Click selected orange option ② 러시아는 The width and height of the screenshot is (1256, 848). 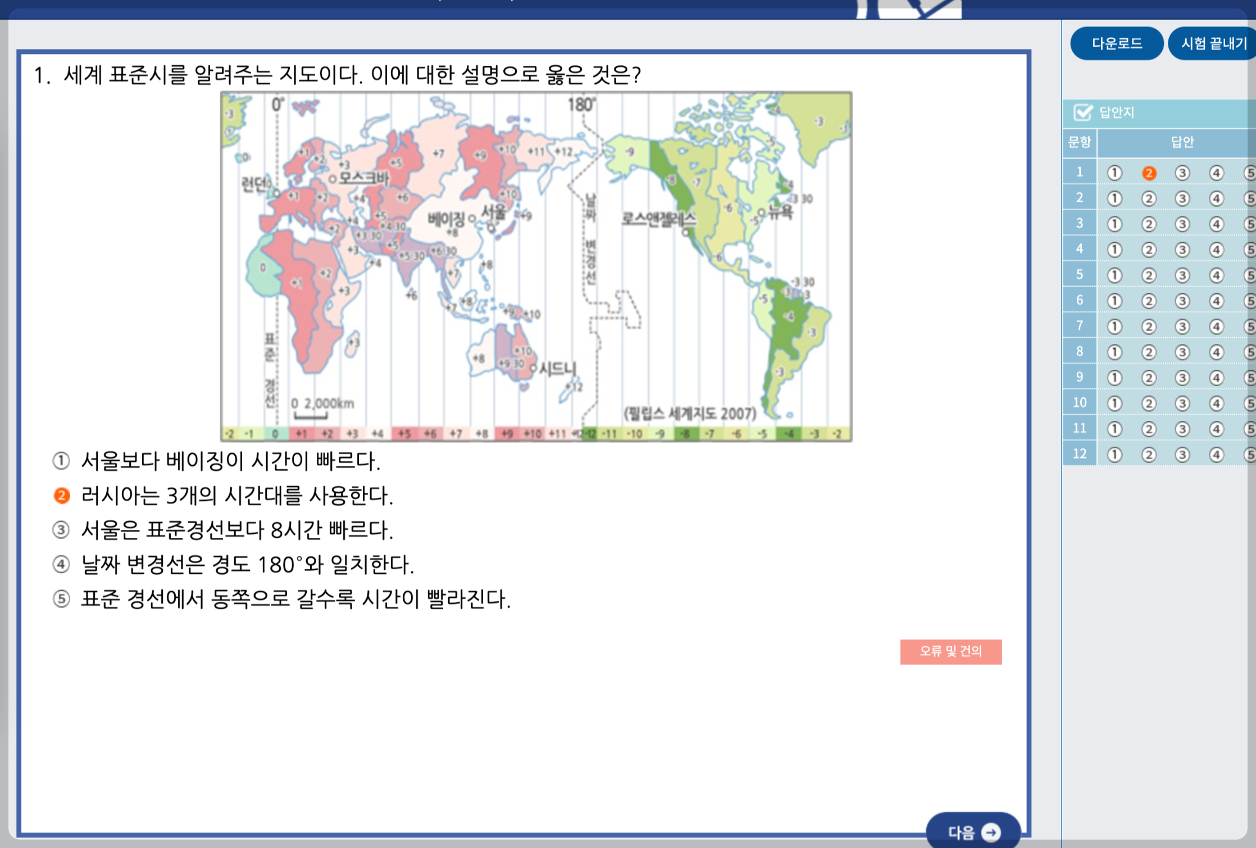[61, 496]
